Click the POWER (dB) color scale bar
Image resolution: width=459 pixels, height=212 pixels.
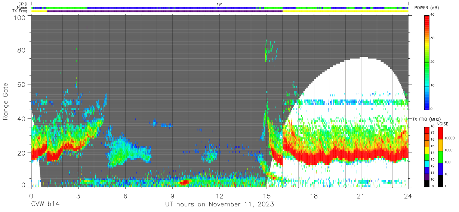[427, 62]
